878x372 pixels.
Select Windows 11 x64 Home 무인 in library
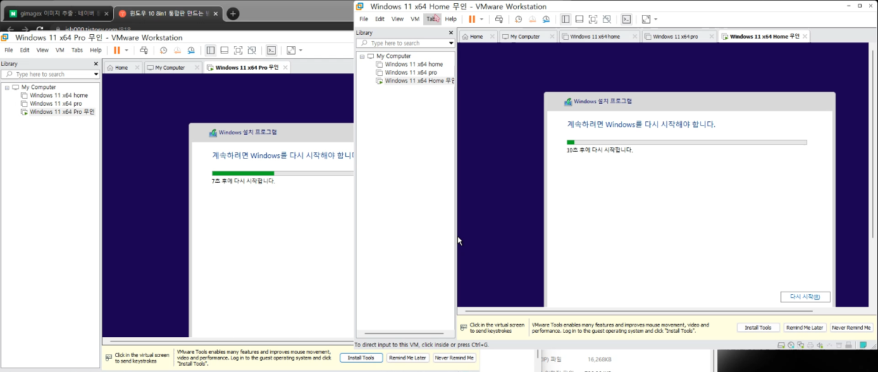414,81
